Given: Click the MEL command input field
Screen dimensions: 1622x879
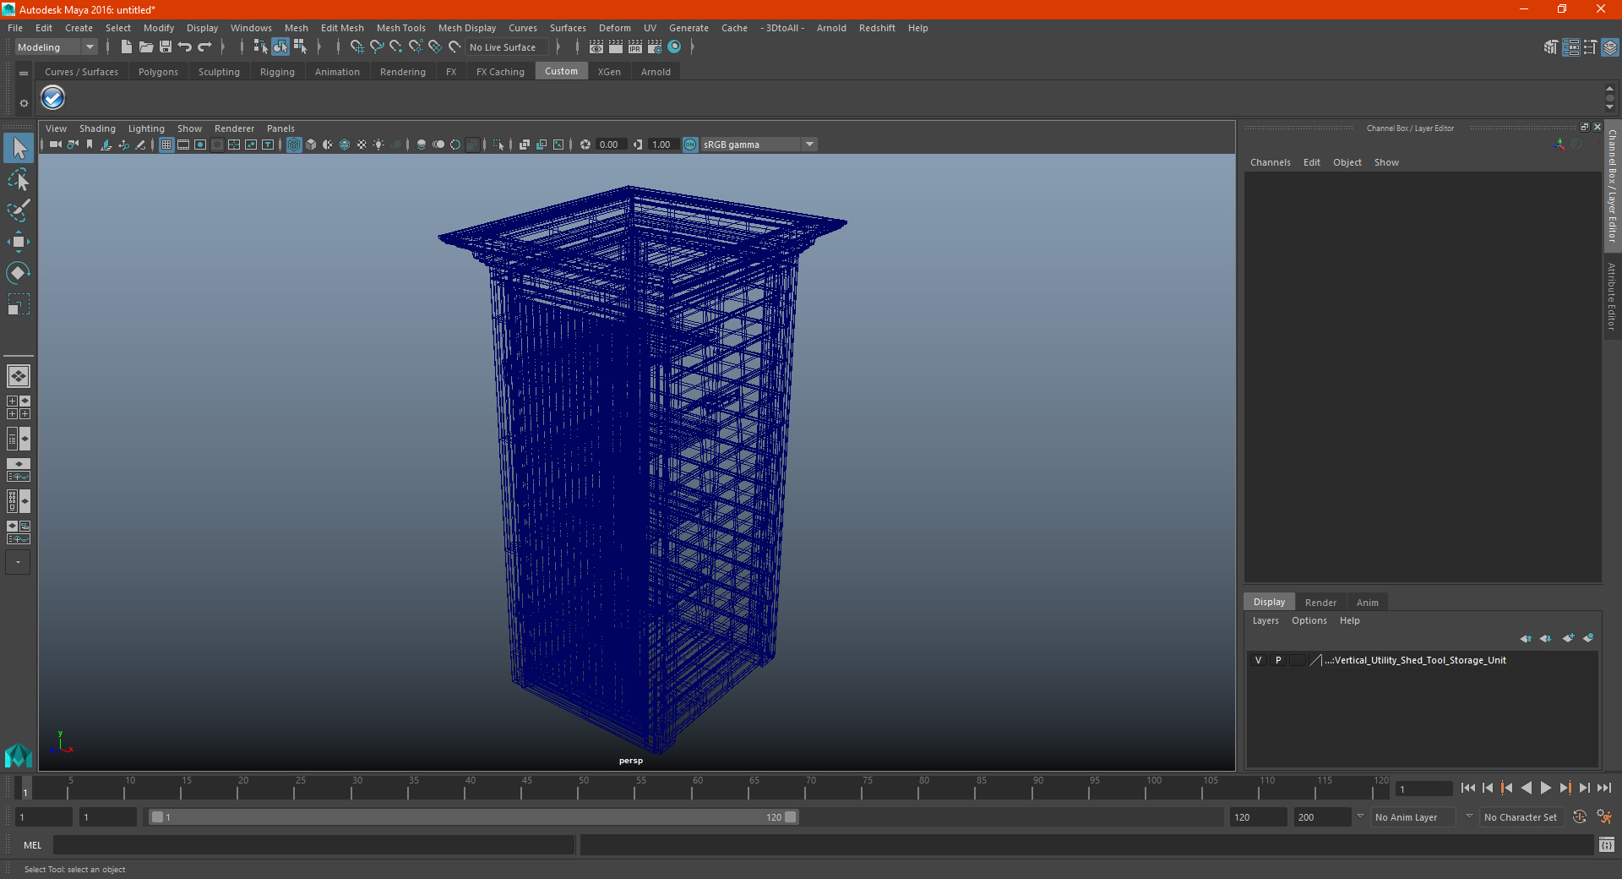Looking at the screenshot, I should click(313, 844).
